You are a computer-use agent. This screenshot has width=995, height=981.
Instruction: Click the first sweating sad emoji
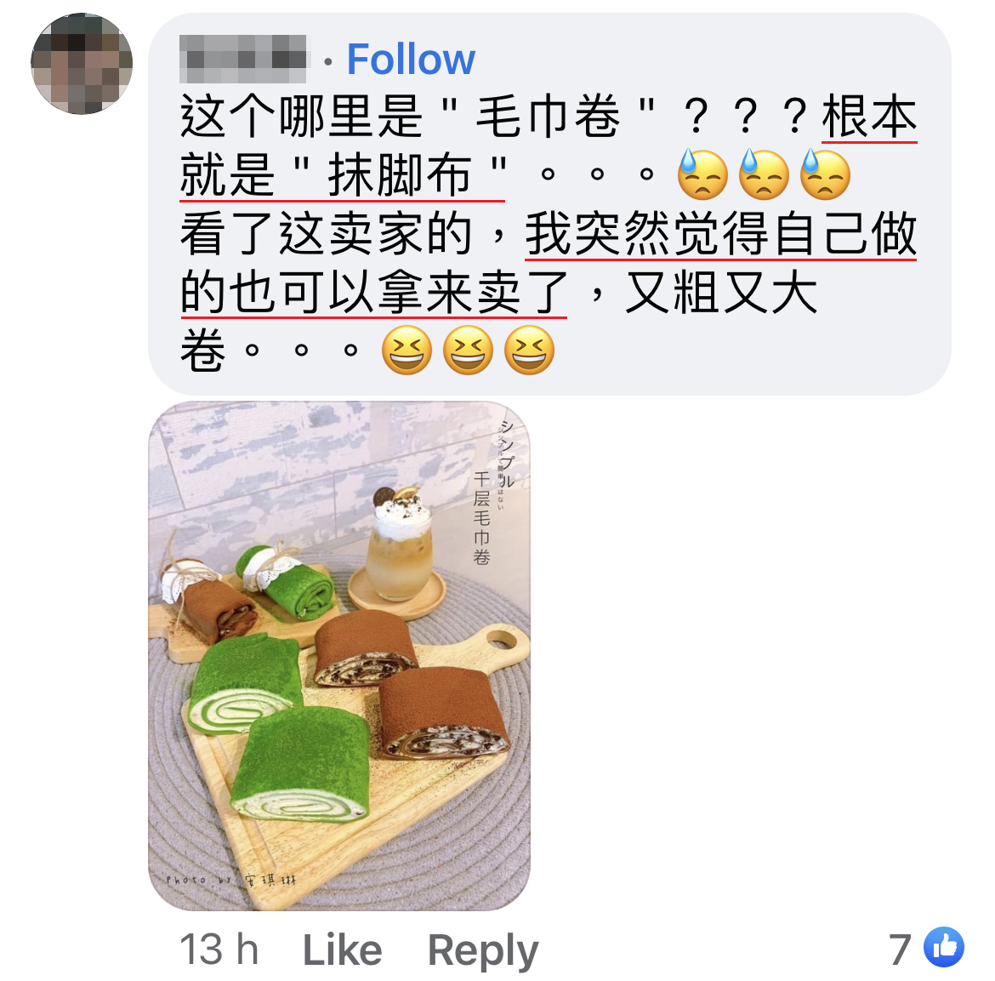[702, 174]
